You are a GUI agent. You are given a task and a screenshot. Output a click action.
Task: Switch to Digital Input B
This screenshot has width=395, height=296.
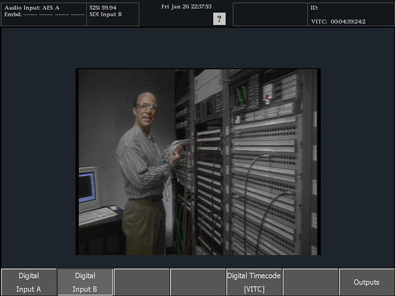point(85,282)
